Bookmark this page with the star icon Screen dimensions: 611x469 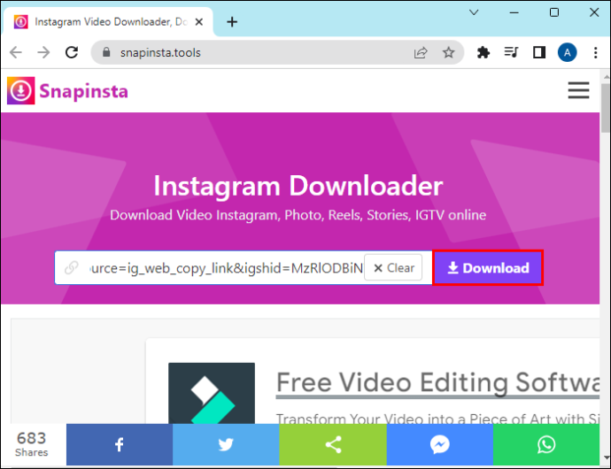pyautogui.click(x=448, y=52)
